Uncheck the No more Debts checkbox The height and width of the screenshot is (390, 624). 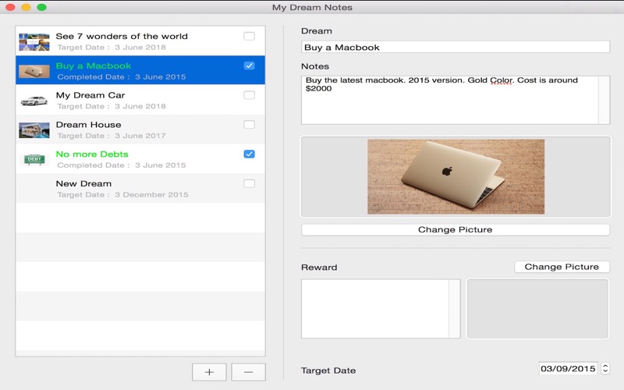[x=249, y=154]
